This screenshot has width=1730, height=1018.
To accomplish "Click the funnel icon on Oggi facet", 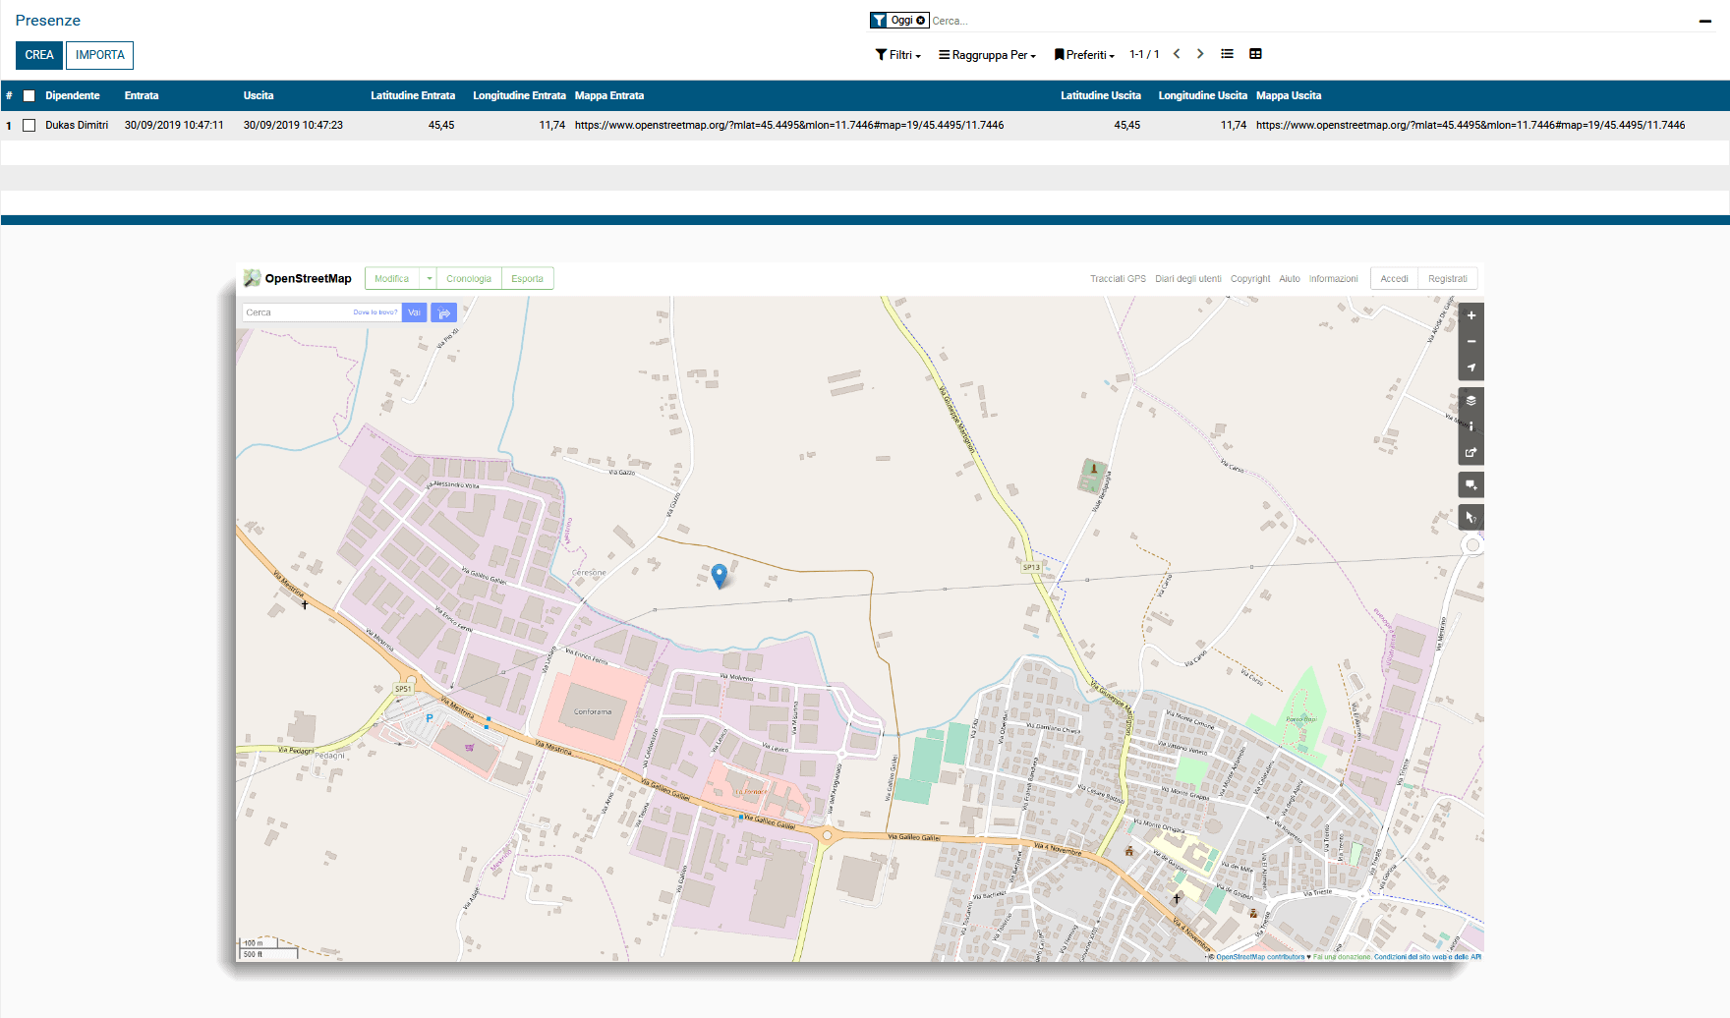I will pyautogui.click(x=879, y=21).
